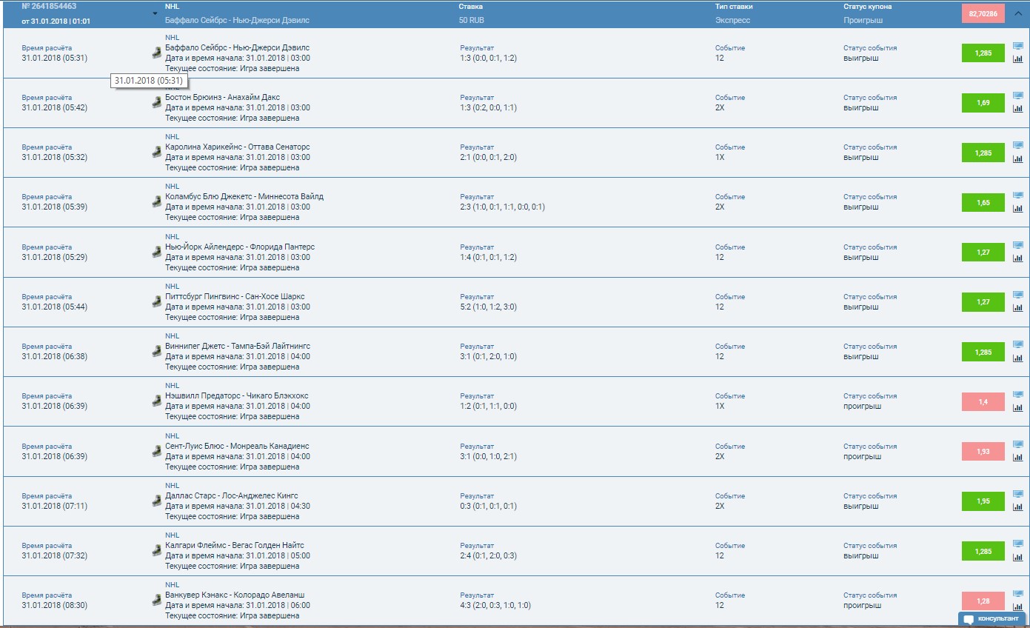Select the skate icon next to Питтсбург Пингвинс
Viewport: 1030px width, 628px height.
pyautogui.click(x=156, y=301)
